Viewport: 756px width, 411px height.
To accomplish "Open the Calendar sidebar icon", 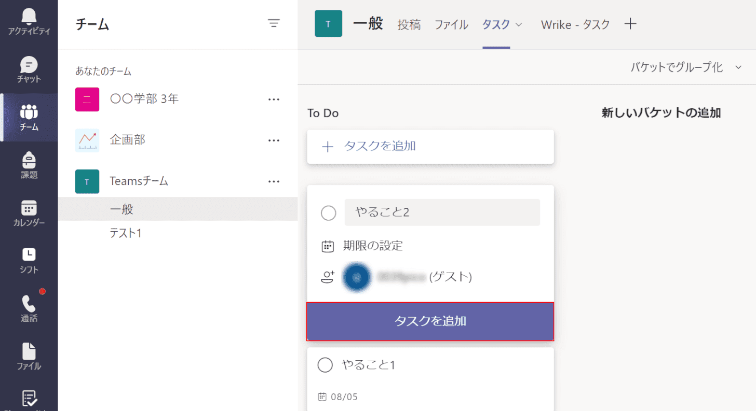I will (x=29, y=208).
